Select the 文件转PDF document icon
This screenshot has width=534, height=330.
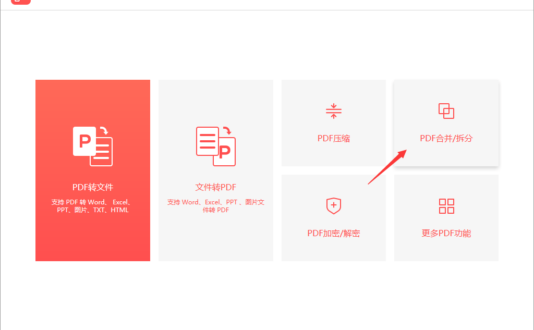pos(215,146)
